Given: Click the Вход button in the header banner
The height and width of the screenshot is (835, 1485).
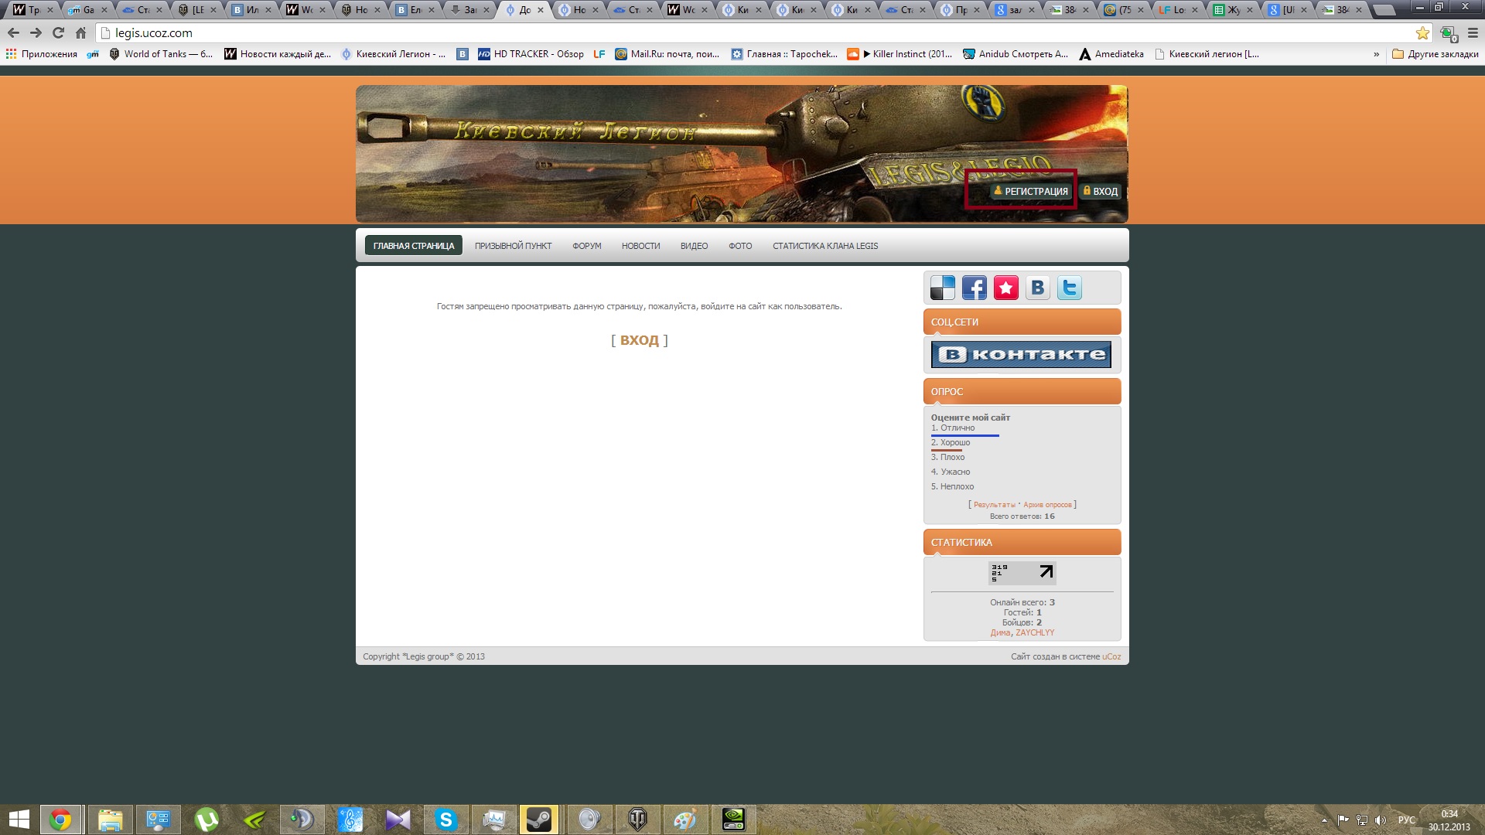Looking at the screenshot, I should pos(1101,191).
